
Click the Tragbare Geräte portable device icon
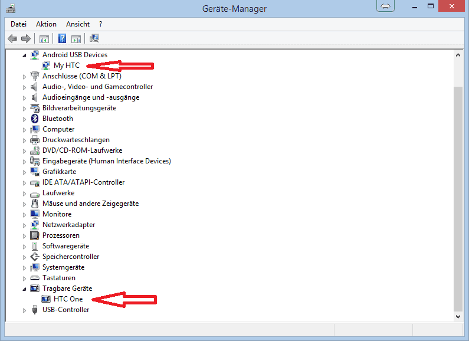35,288
